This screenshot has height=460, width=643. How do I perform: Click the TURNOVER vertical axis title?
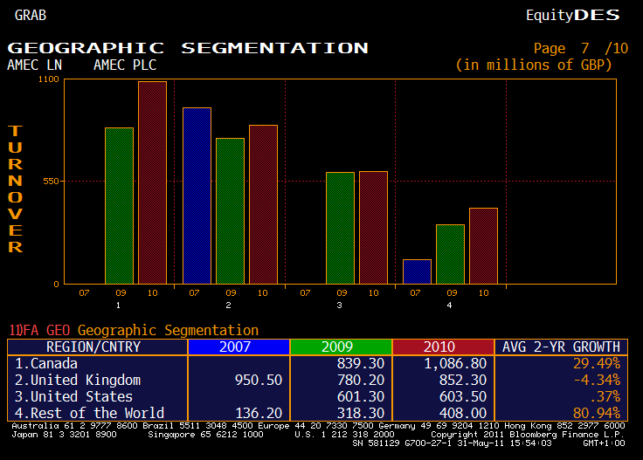[15, 189]
